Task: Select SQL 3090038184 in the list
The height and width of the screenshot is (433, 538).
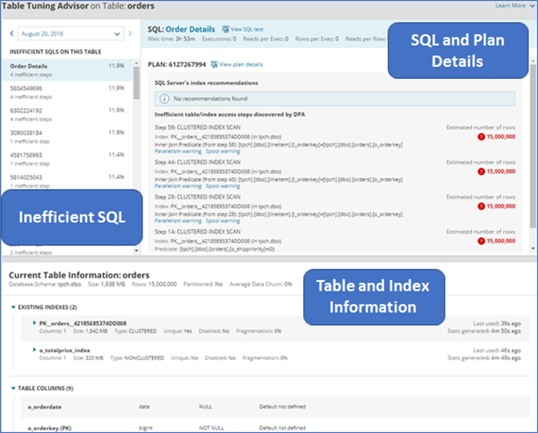Action: click(x=67, y=137)
